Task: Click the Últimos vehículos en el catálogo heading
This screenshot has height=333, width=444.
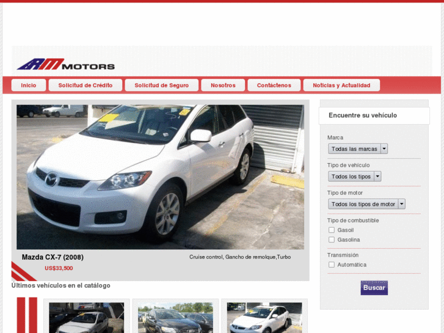Action: click(x=61, y=285)
